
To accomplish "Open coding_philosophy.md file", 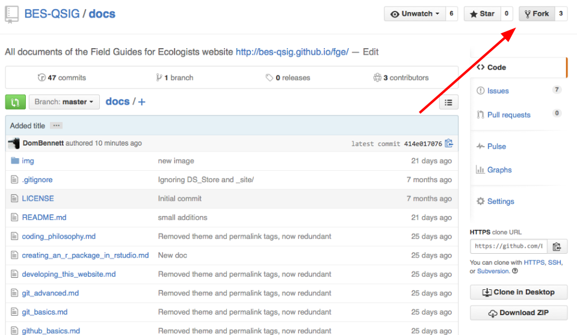I will coord(59,236).
